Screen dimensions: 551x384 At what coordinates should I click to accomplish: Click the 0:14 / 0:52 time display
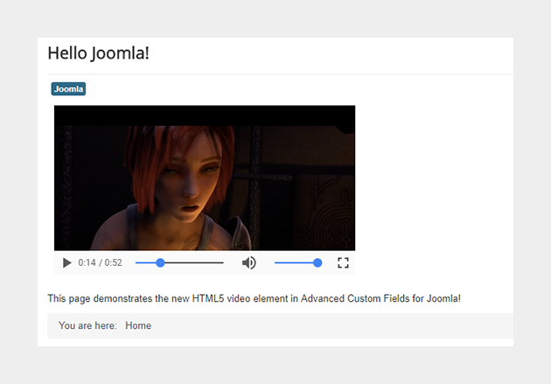pos(101,262)
